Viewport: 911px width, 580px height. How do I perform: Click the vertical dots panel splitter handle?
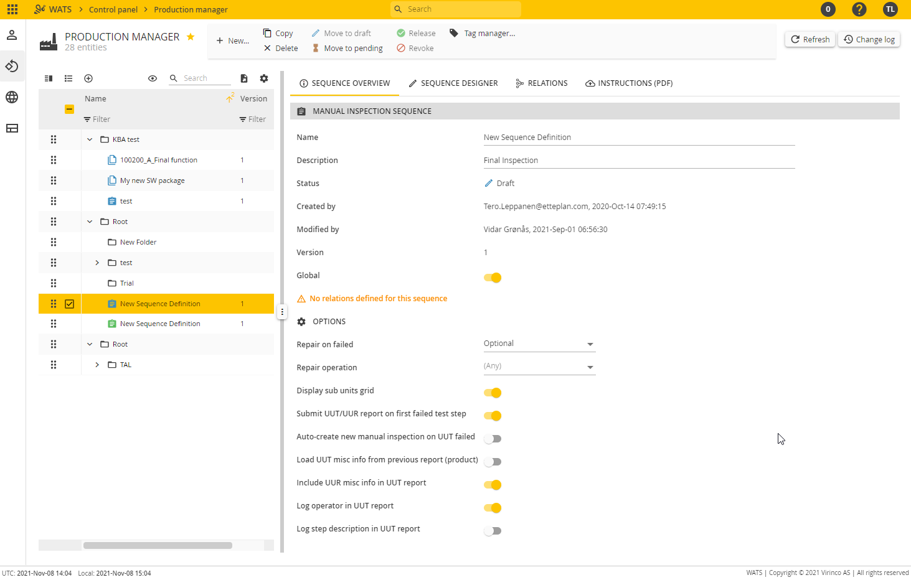tap(282, 312)
